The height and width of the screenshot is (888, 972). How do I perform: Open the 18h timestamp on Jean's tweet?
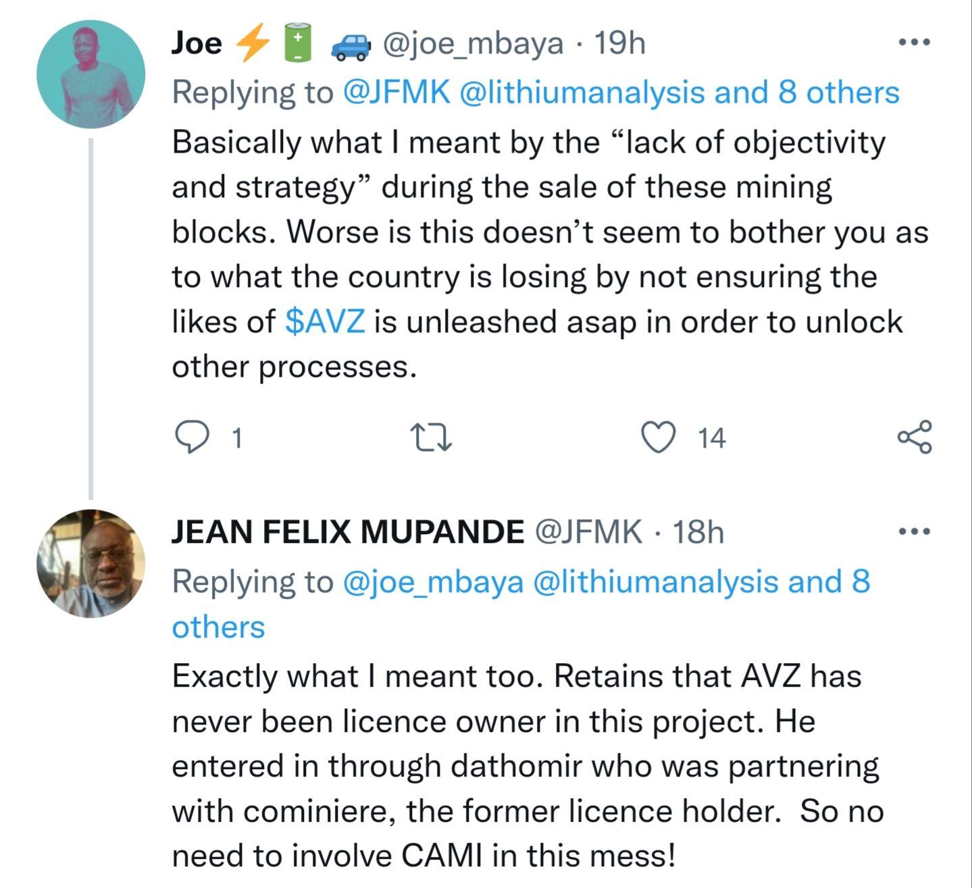point(698,532)
